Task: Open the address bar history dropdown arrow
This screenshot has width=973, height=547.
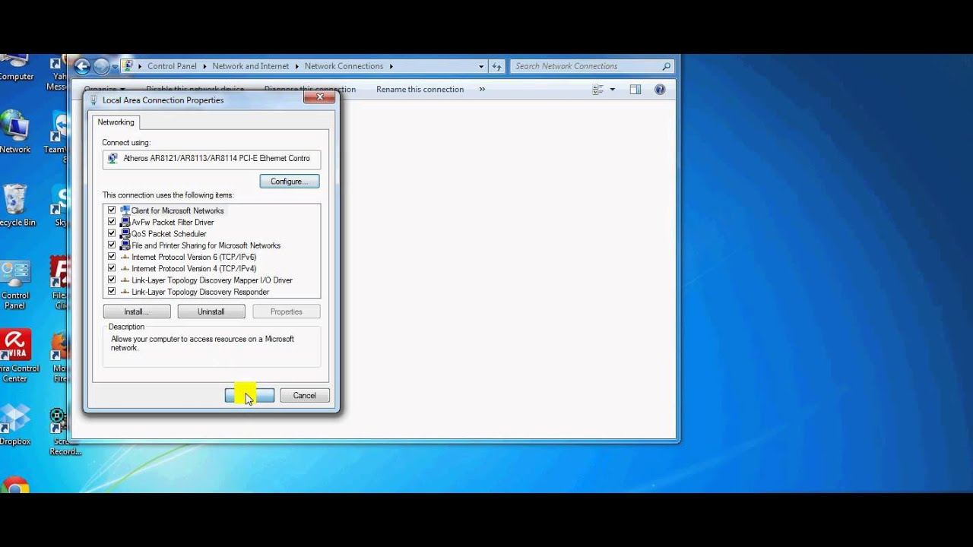Action: click(481, 66)
